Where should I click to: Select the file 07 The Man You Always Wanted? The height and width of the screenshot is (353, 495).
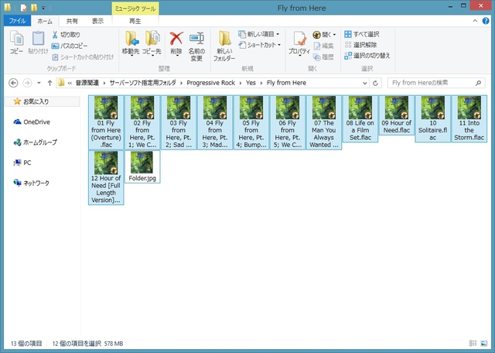pos(324,122)
